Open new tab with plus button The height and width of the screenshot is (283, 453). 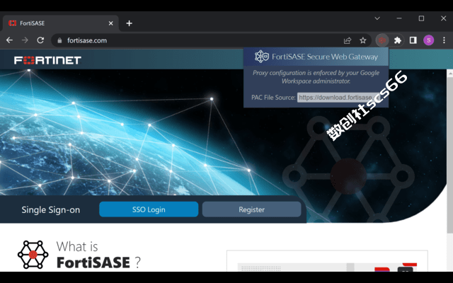click(x=129, y=23)
